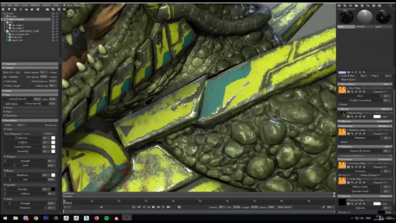Open the Scene menu
396x223 pixels.
[x=25, y=5]
